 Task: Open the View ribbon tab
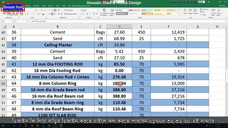57,6
